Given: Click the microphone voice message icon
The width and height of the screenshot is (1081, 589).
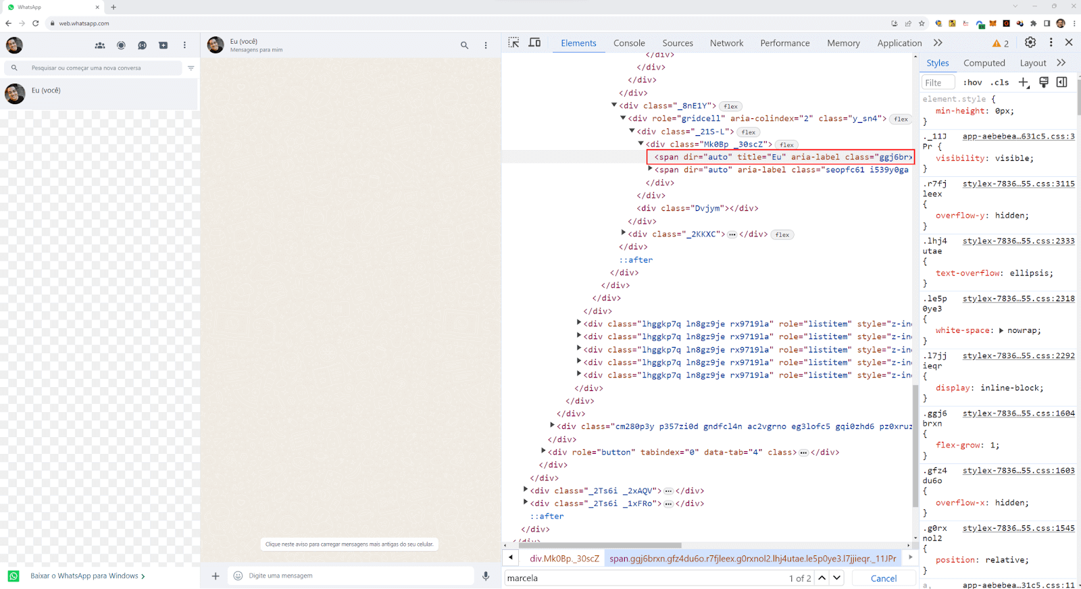Looking at the screenshot, I should click(486, 576).
